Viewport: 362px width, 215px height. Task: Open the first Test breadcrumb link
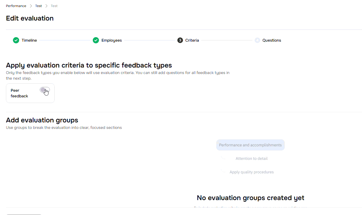pos(39,6)
